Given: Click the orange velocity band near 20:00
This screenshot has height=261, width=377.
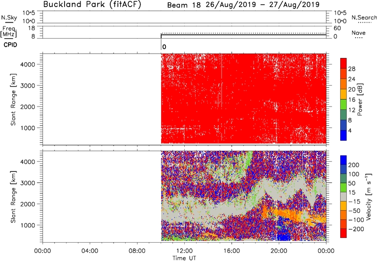Looking at the screenshot, I should click(x=285, y=213).
